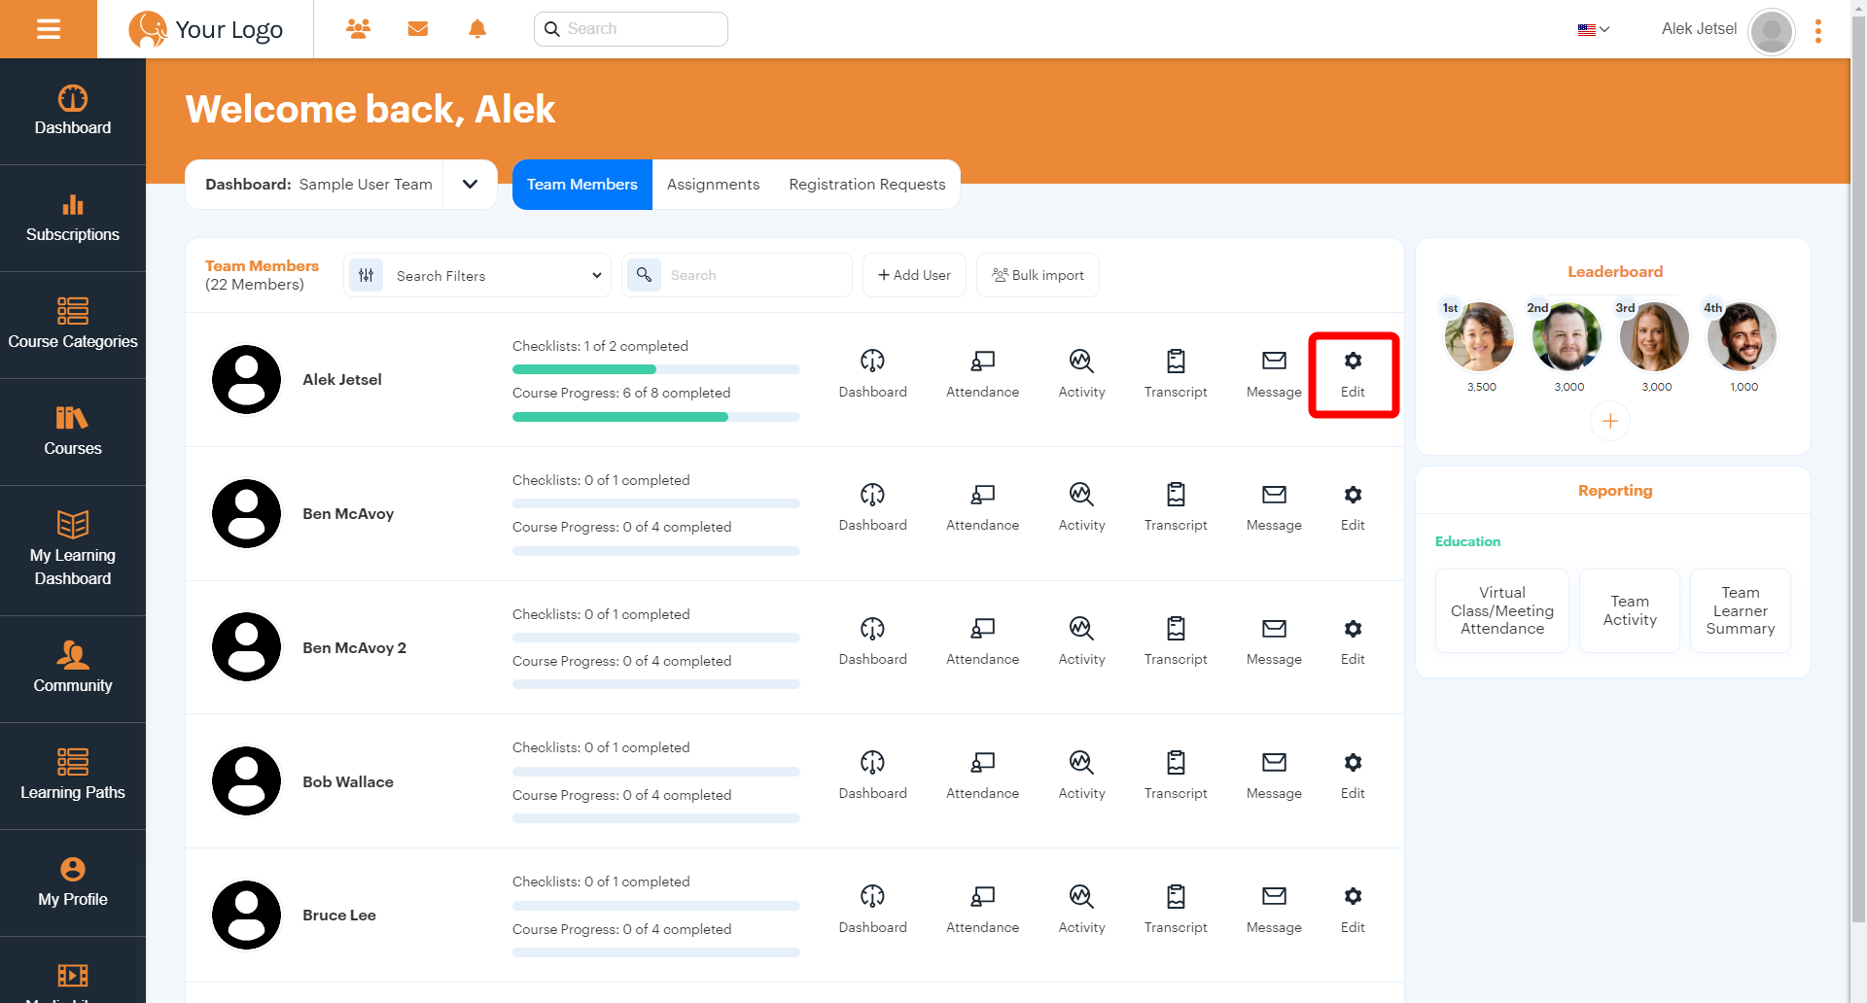Expand the Dashboard team selector chevron
The height and width of the screenshot is (1003, 1867).
pyautogui.click(x=470, y=184)
